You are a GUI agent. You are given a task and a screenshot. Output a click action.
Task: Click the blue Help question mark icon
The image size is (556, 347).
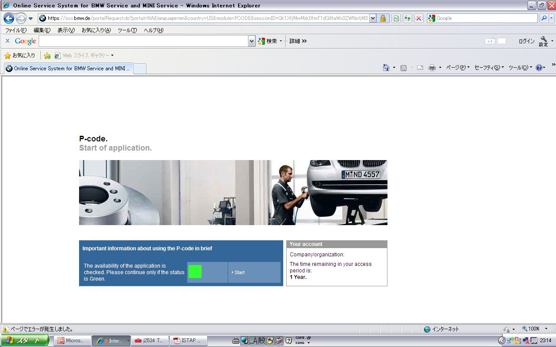click(x=539, y=68)
